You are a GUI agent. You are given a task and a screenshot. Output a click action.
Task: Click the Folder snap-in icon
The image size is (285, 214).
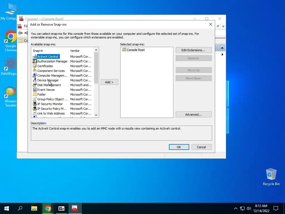coord(35,94)
